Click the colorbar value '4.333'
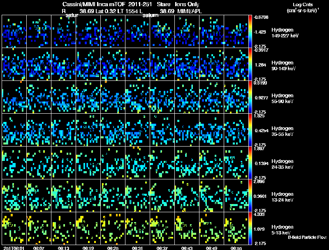 pos(259,214)
